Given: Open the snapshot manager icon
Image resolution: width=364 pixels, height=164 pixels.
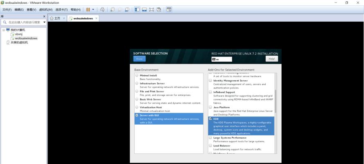Looking at the screenshot, I should pos(127,9).
